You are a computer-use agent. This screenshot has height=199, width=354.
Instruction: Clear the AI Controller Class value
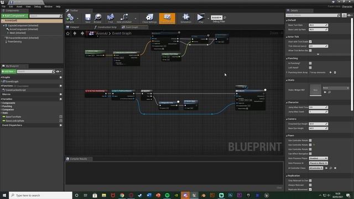tap(335, 168)
